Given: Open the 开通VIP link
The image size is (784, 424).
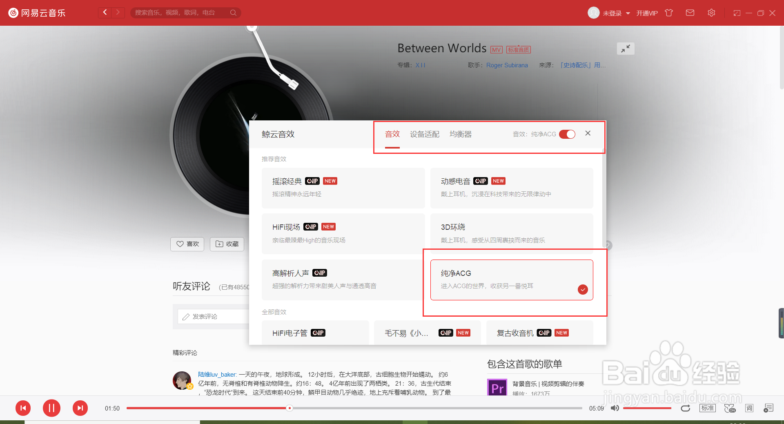Looking at the screenshot, I should 647,13.
